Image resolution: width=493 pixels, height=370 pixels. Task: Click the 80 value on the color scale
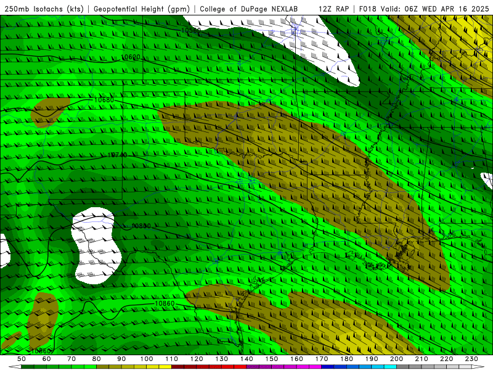click(97, 359)
